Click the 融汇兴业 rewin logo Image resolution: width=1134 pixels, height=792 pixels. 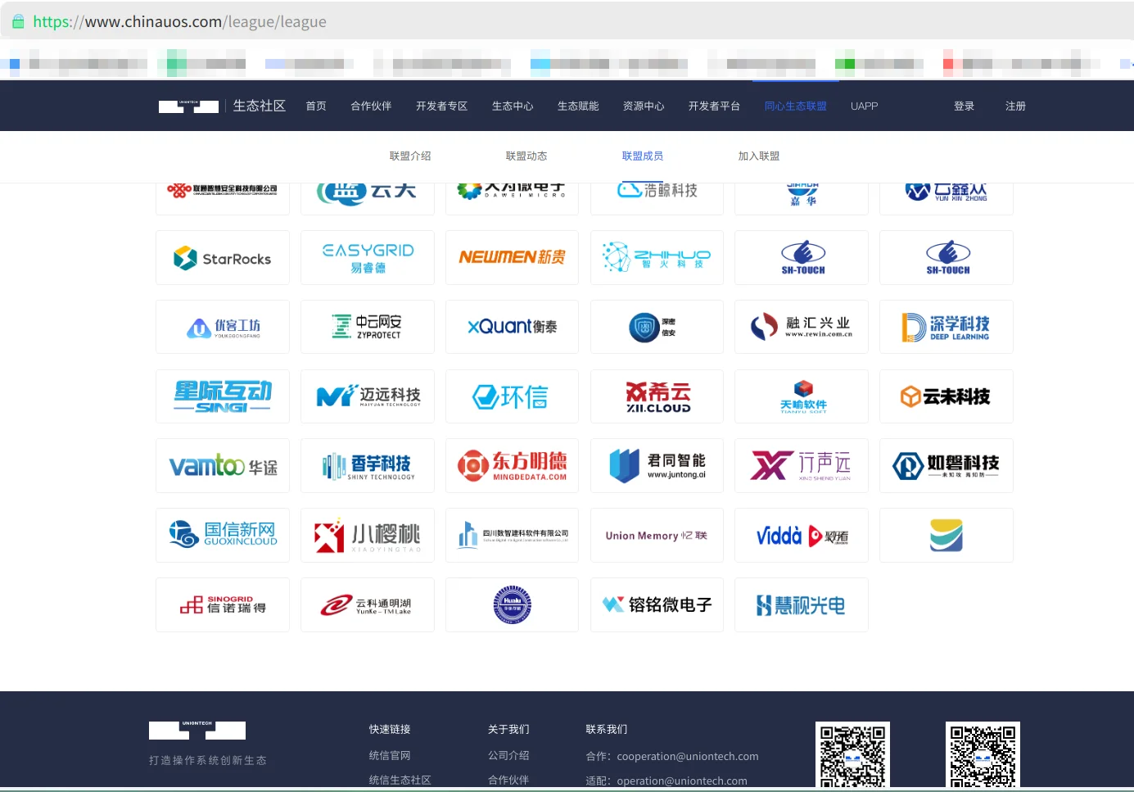coord(802,327)
